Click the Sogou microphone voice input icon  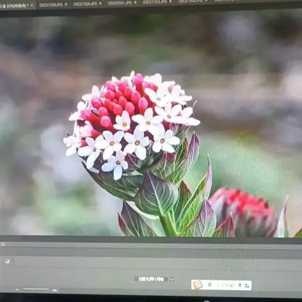[240, 285]
